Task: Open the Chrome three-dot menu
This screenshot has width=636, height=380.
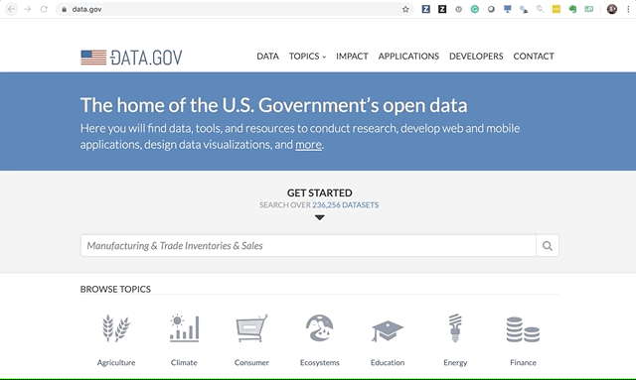Action: point(628,9)
